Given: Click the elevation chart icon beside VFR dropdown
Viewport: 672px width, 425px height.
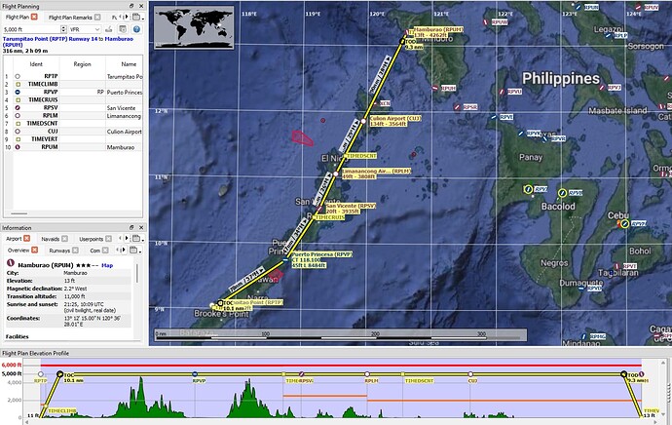Looking at the screenshot, I should [x=106, y=30].
